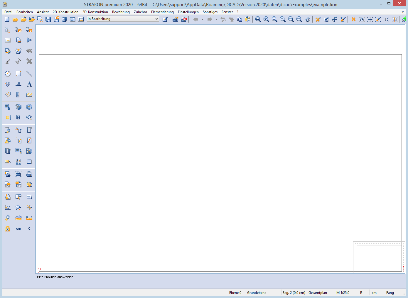The width and height of the screenshot is (408, 298).
Task: Click the new blank document icon
Action: pyautogui.click(x=7, y=19)
